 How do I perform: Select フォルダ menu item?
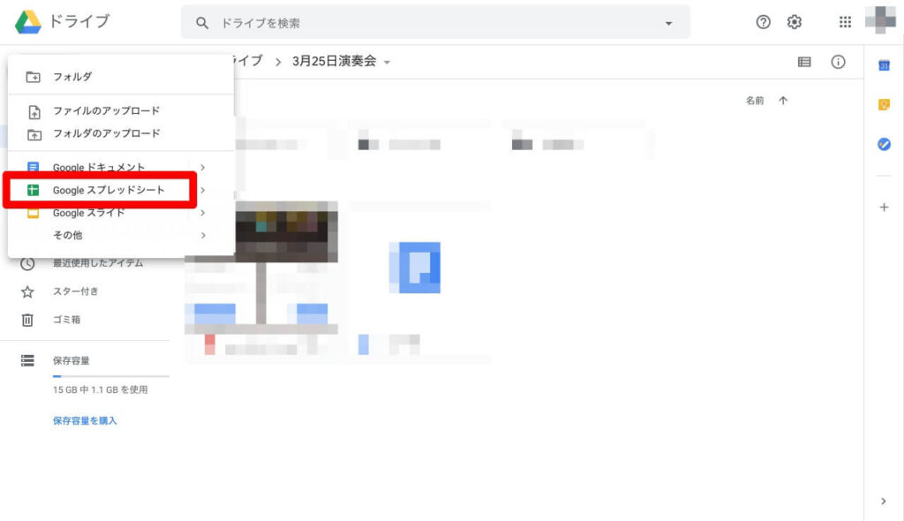[x=120, y=77]
